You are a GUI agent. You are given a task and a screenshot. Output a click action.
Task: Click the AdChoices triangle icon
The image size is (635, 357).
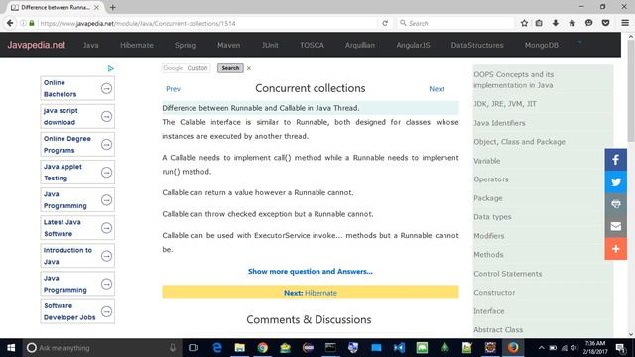click(110, 68)
